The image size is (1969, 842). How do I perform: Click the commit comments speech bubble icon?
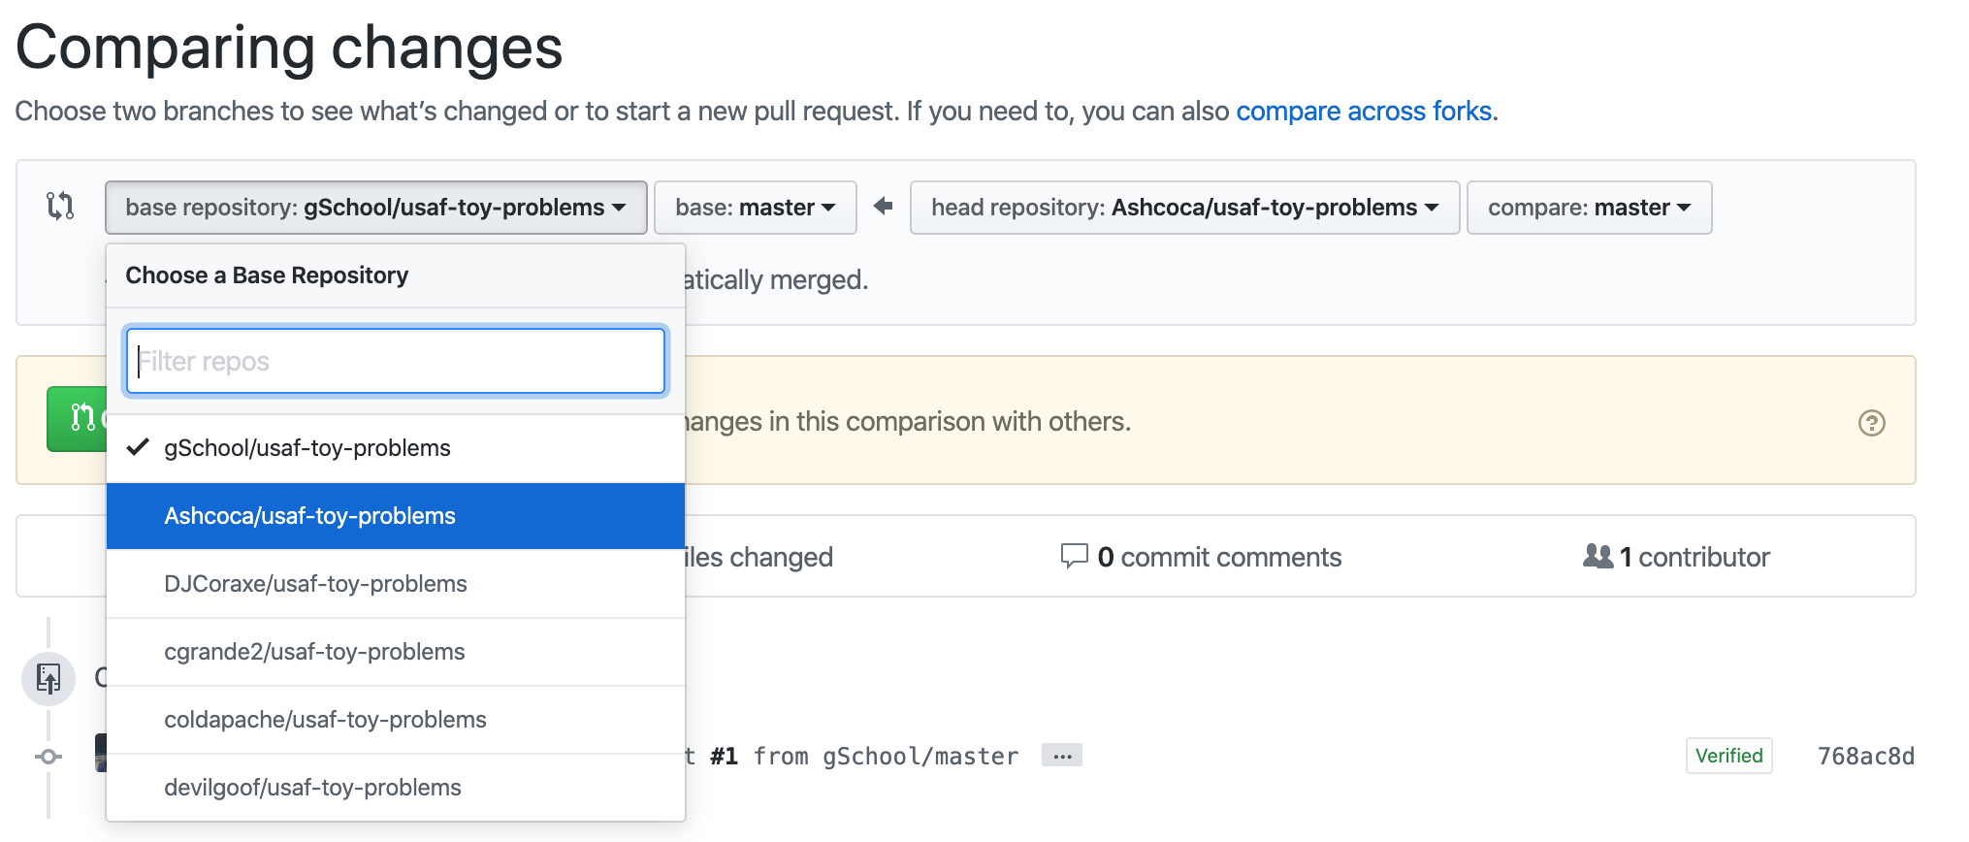click(x=1074, y=556)
